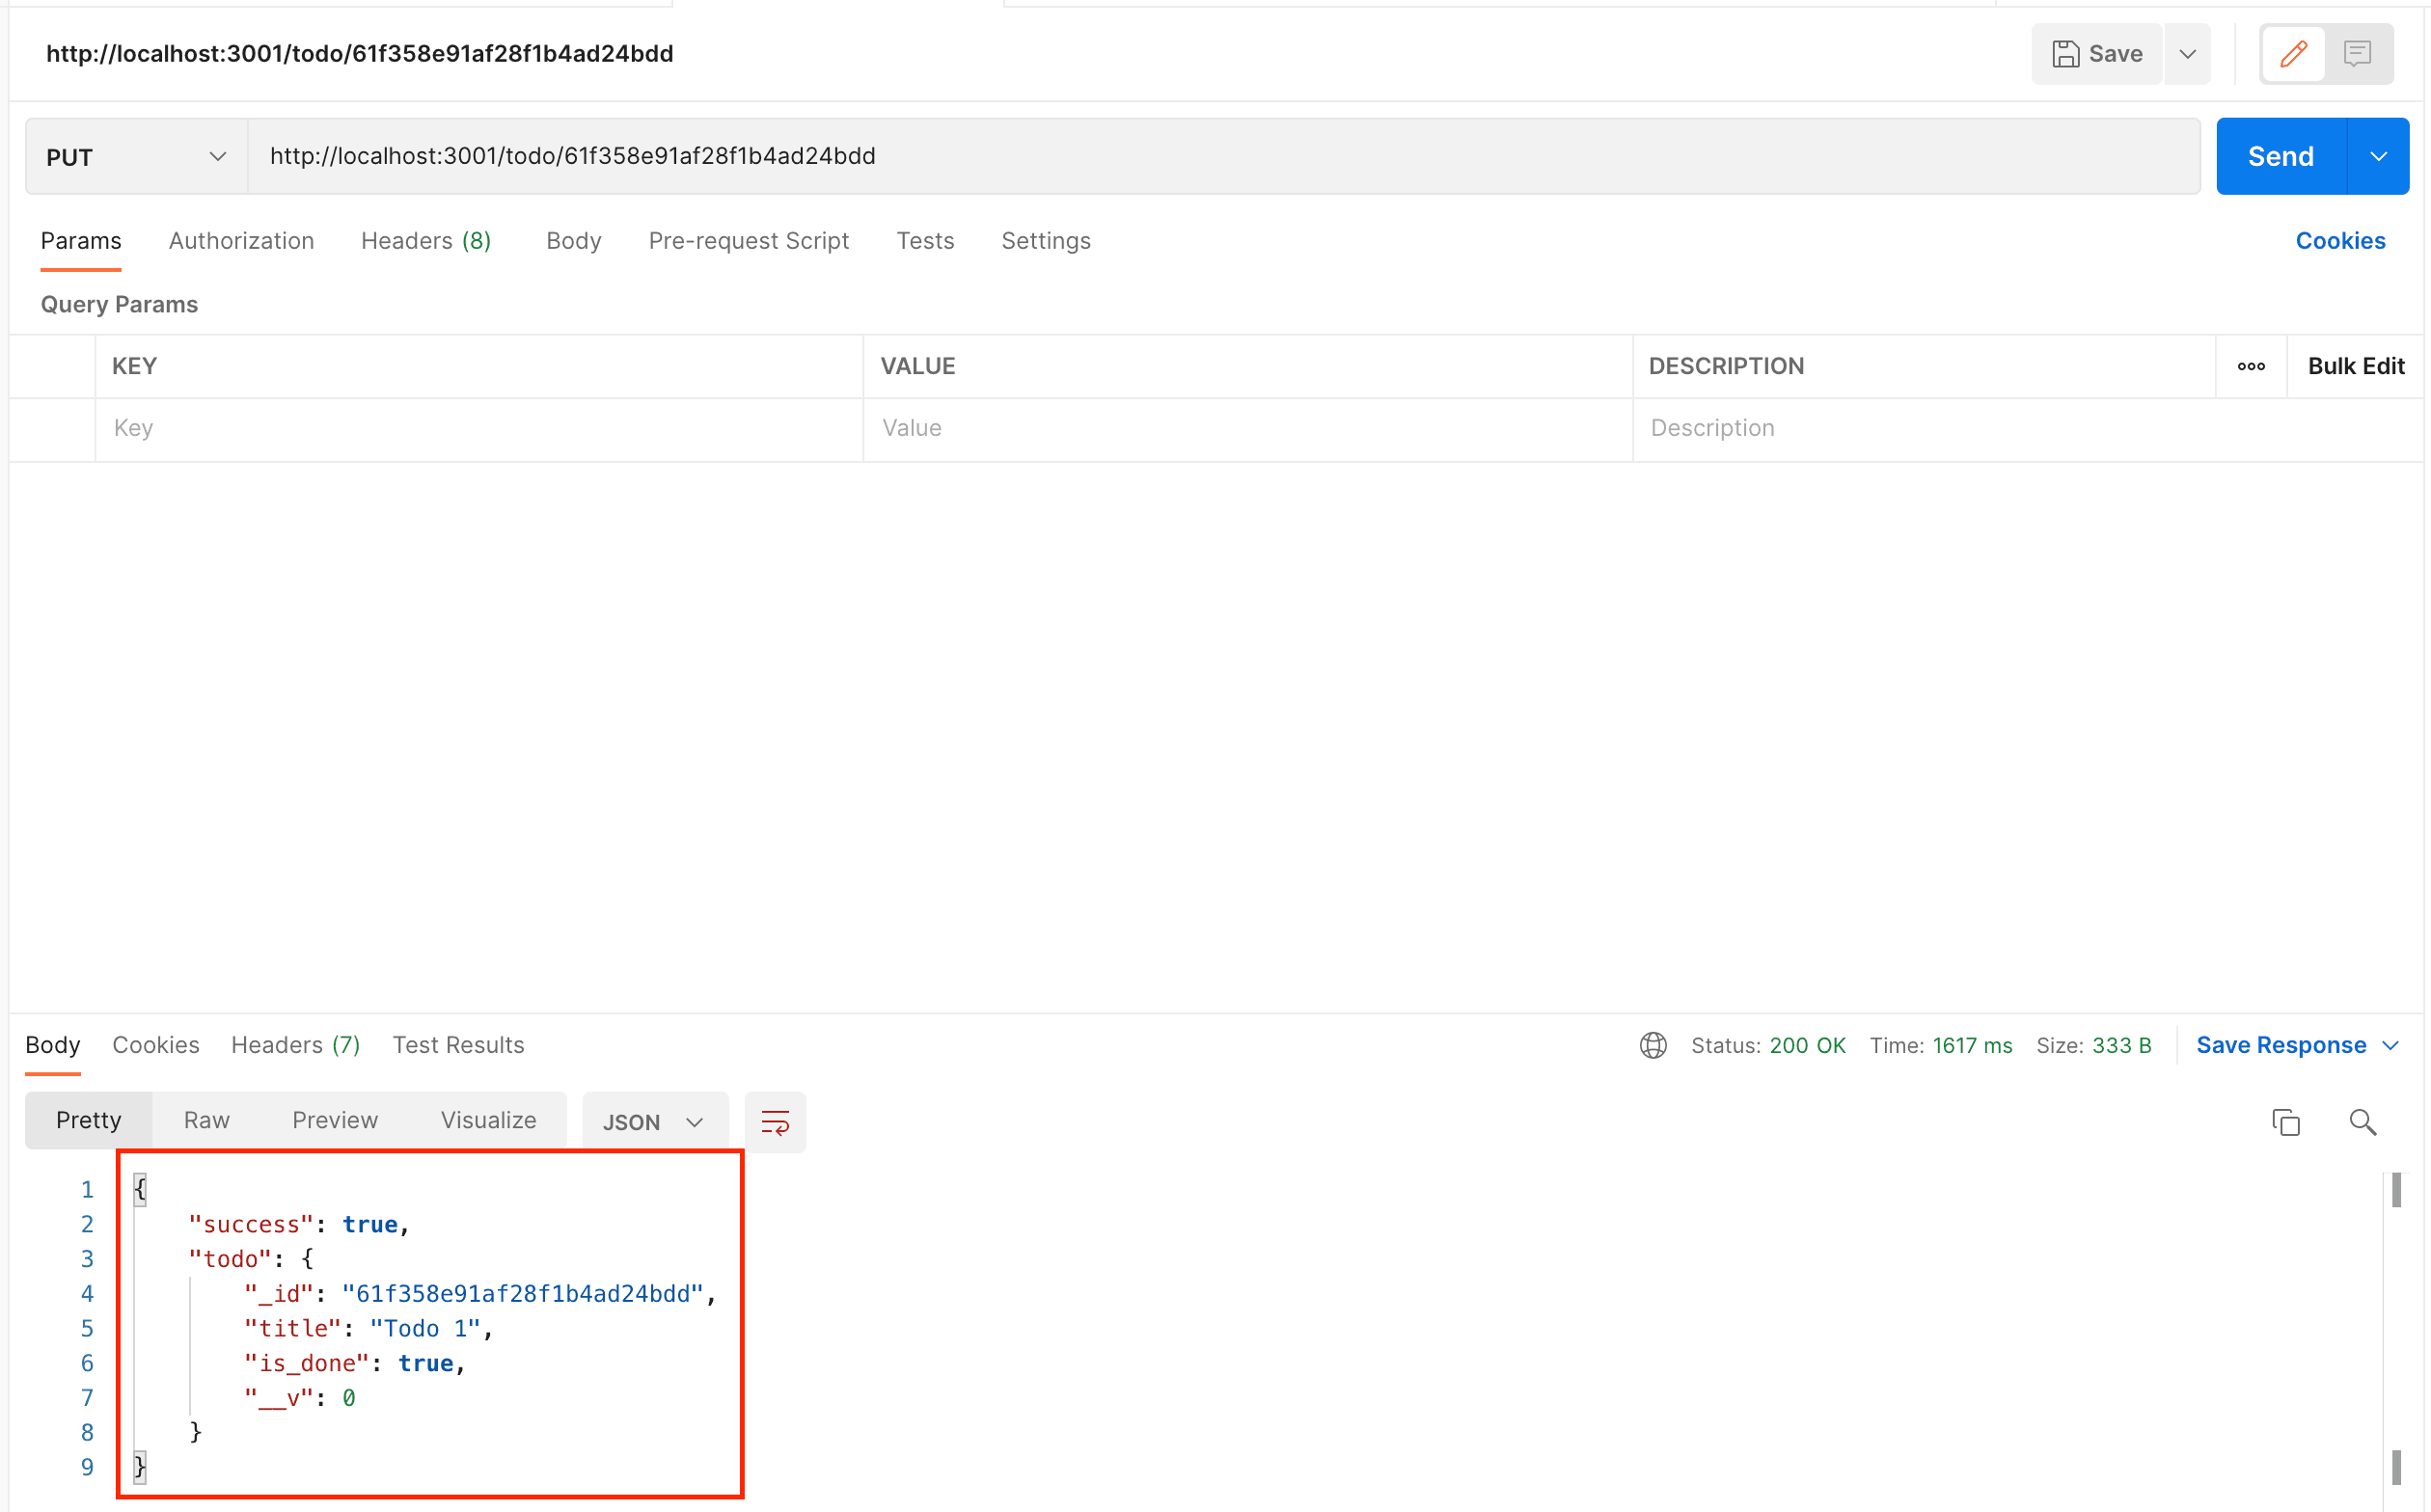This screenshot has height=1512, width=2431.
Task: Go to the Pre-request Script tab
Action: (x=749, y=241)
